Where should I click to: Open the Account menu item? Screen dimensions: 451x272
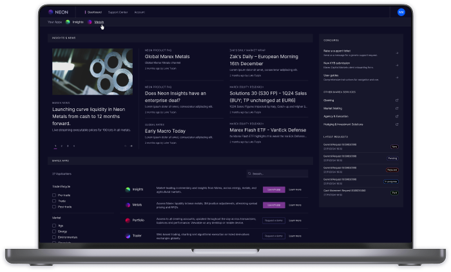click(140, 12)
